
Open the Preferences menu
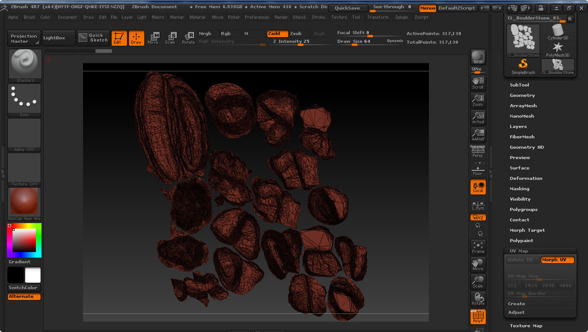pos(257,17)
